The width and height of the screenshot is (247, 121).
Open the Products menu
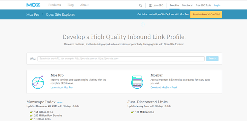55,5
